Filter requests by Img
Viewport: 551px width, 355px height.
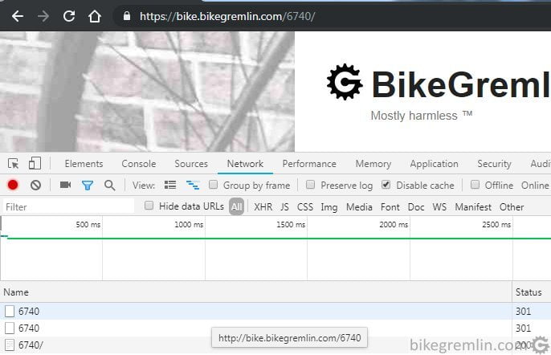[x=329, y=207]
